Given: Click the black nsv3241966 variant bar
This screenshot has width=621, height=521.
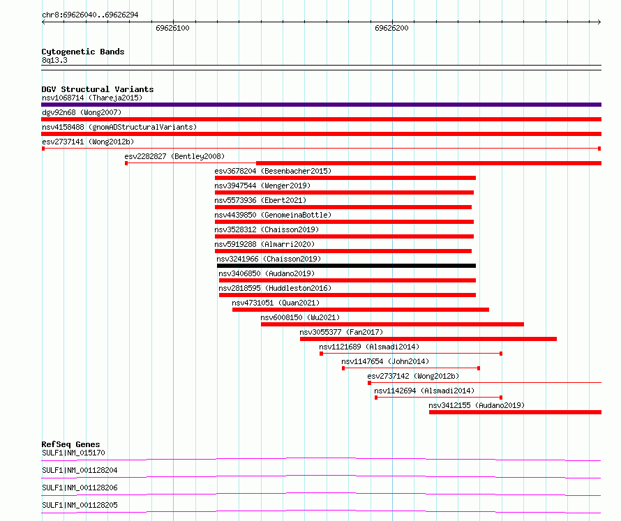Looking at the screenshot, I should click(x=346, y=266).
